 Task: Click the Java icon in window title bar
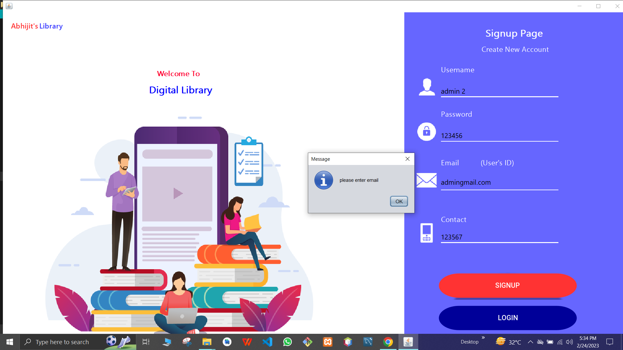click(x=9, y=6)
